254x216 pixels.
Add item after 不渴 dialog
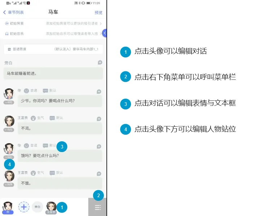point(99,119)
